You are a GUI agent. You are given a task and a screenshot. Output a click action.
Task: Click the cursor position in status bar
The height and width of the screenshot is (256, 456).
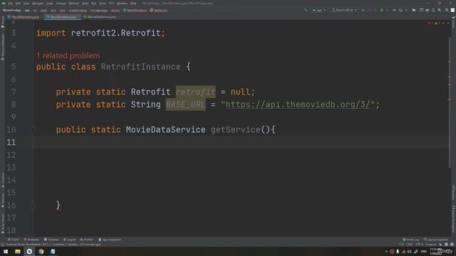point(401,245)
